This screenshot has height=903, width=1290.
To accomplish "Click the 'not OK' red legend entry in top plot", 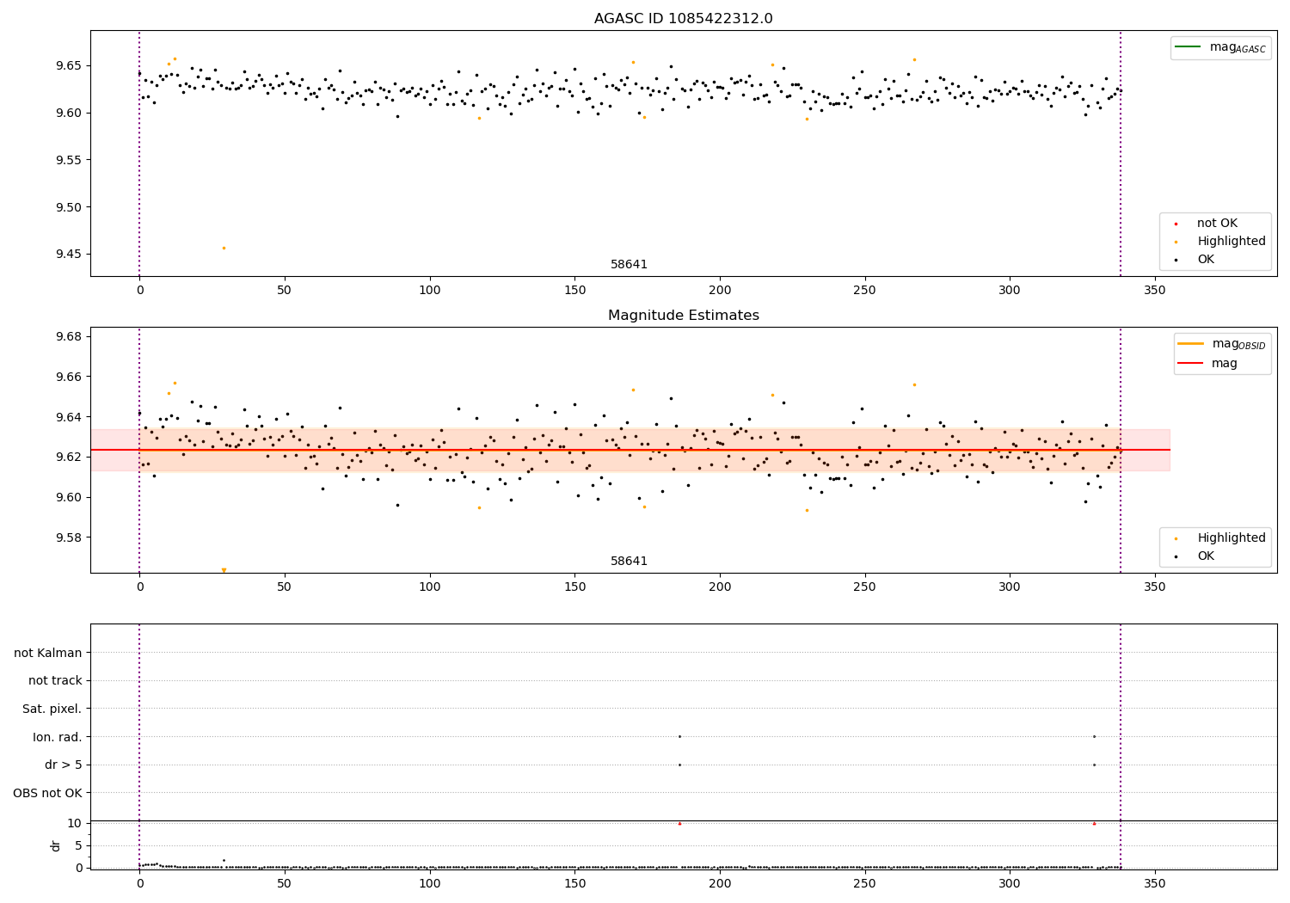I will pyautogui.click(x=1217, y=224).
